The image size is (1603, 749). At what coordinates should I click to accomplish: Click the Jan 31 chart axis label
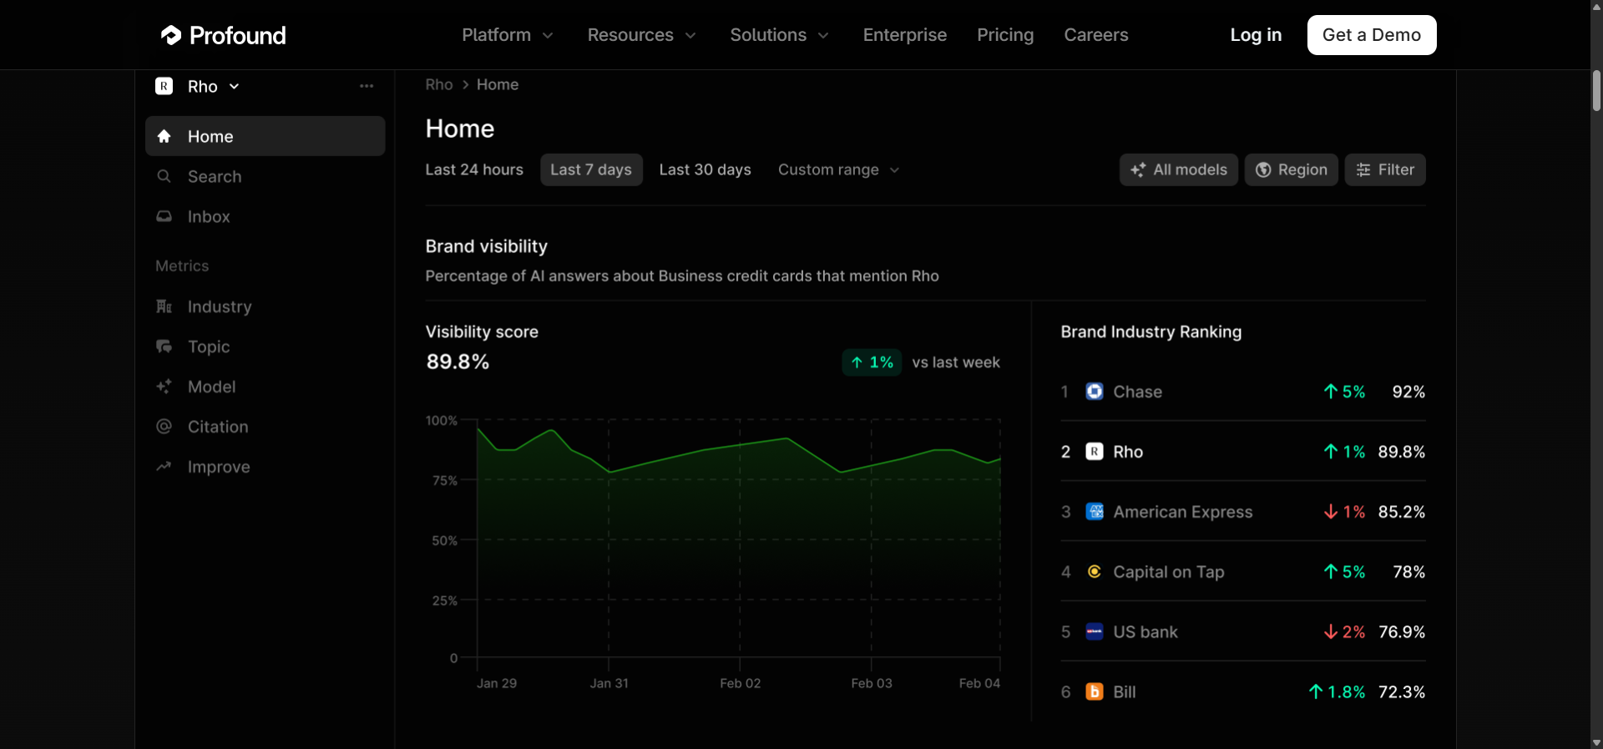coord(609,683)
